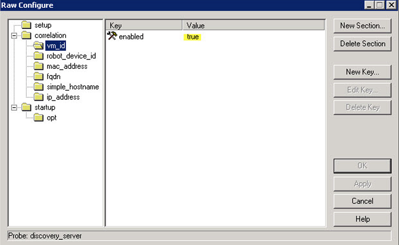Select the enabled key name

(x=131, y=37)
